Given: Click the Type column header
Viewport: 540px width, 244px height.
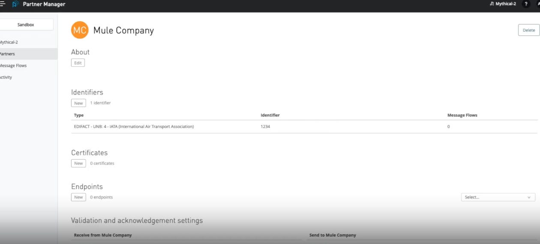Looking at the screenshot, I should [79, 115].
